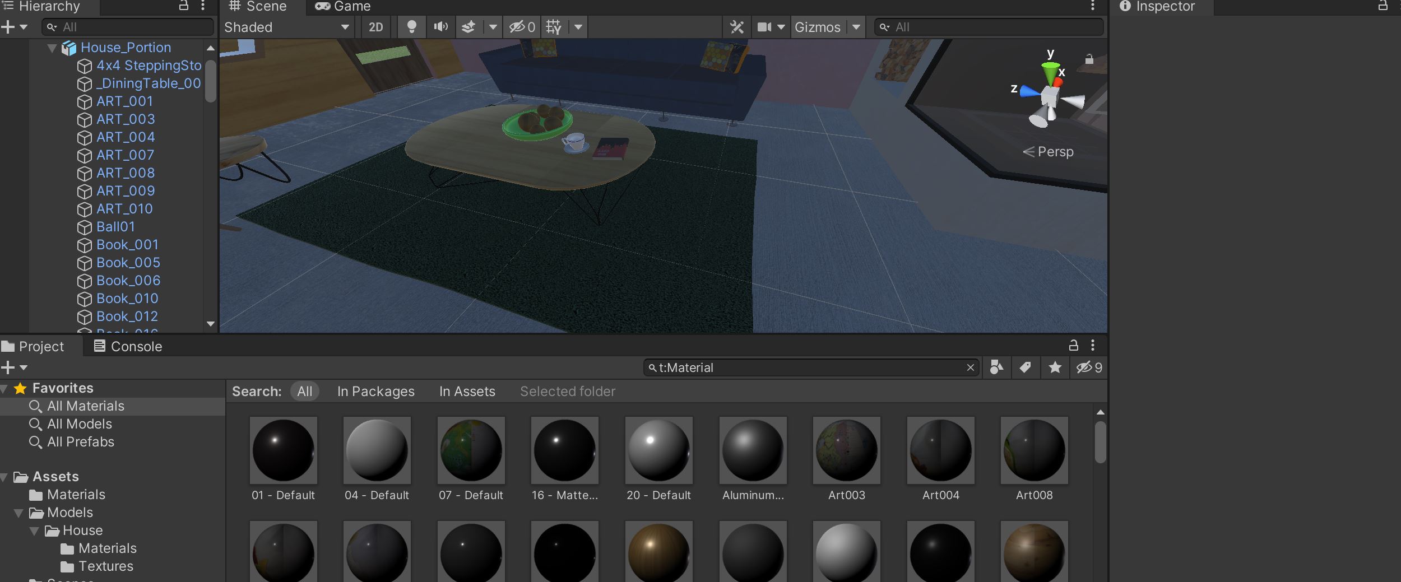Collapse the House_Portion hierarchy item
This screenshot has height=582, width=1401.
[52, 48]
